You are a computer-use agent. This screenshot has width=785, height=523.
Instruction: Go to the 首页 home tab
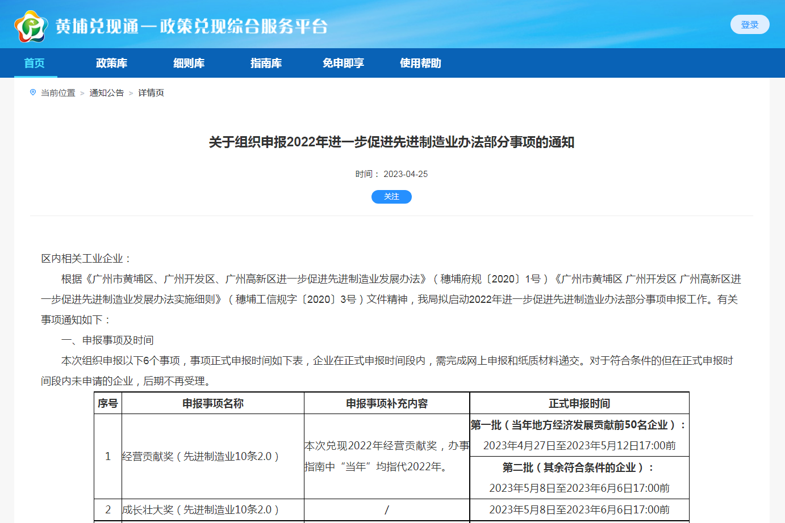tap(35, 63)
